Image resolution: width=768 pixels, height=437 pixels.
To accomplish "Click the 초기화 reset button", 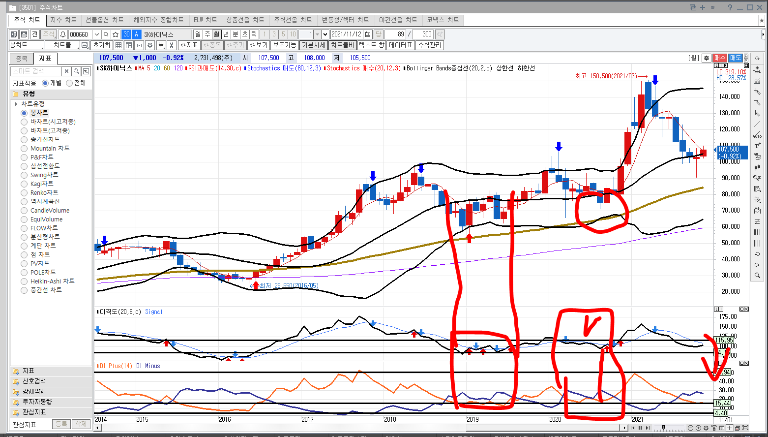I will tap(102, 45).
